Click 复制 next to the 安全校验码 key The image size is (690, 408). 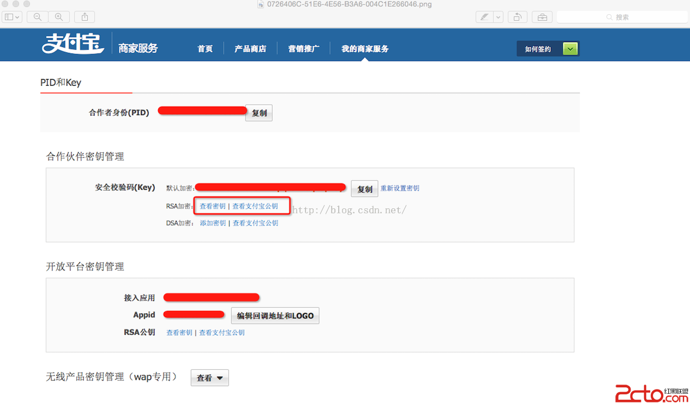coord(364,189)
